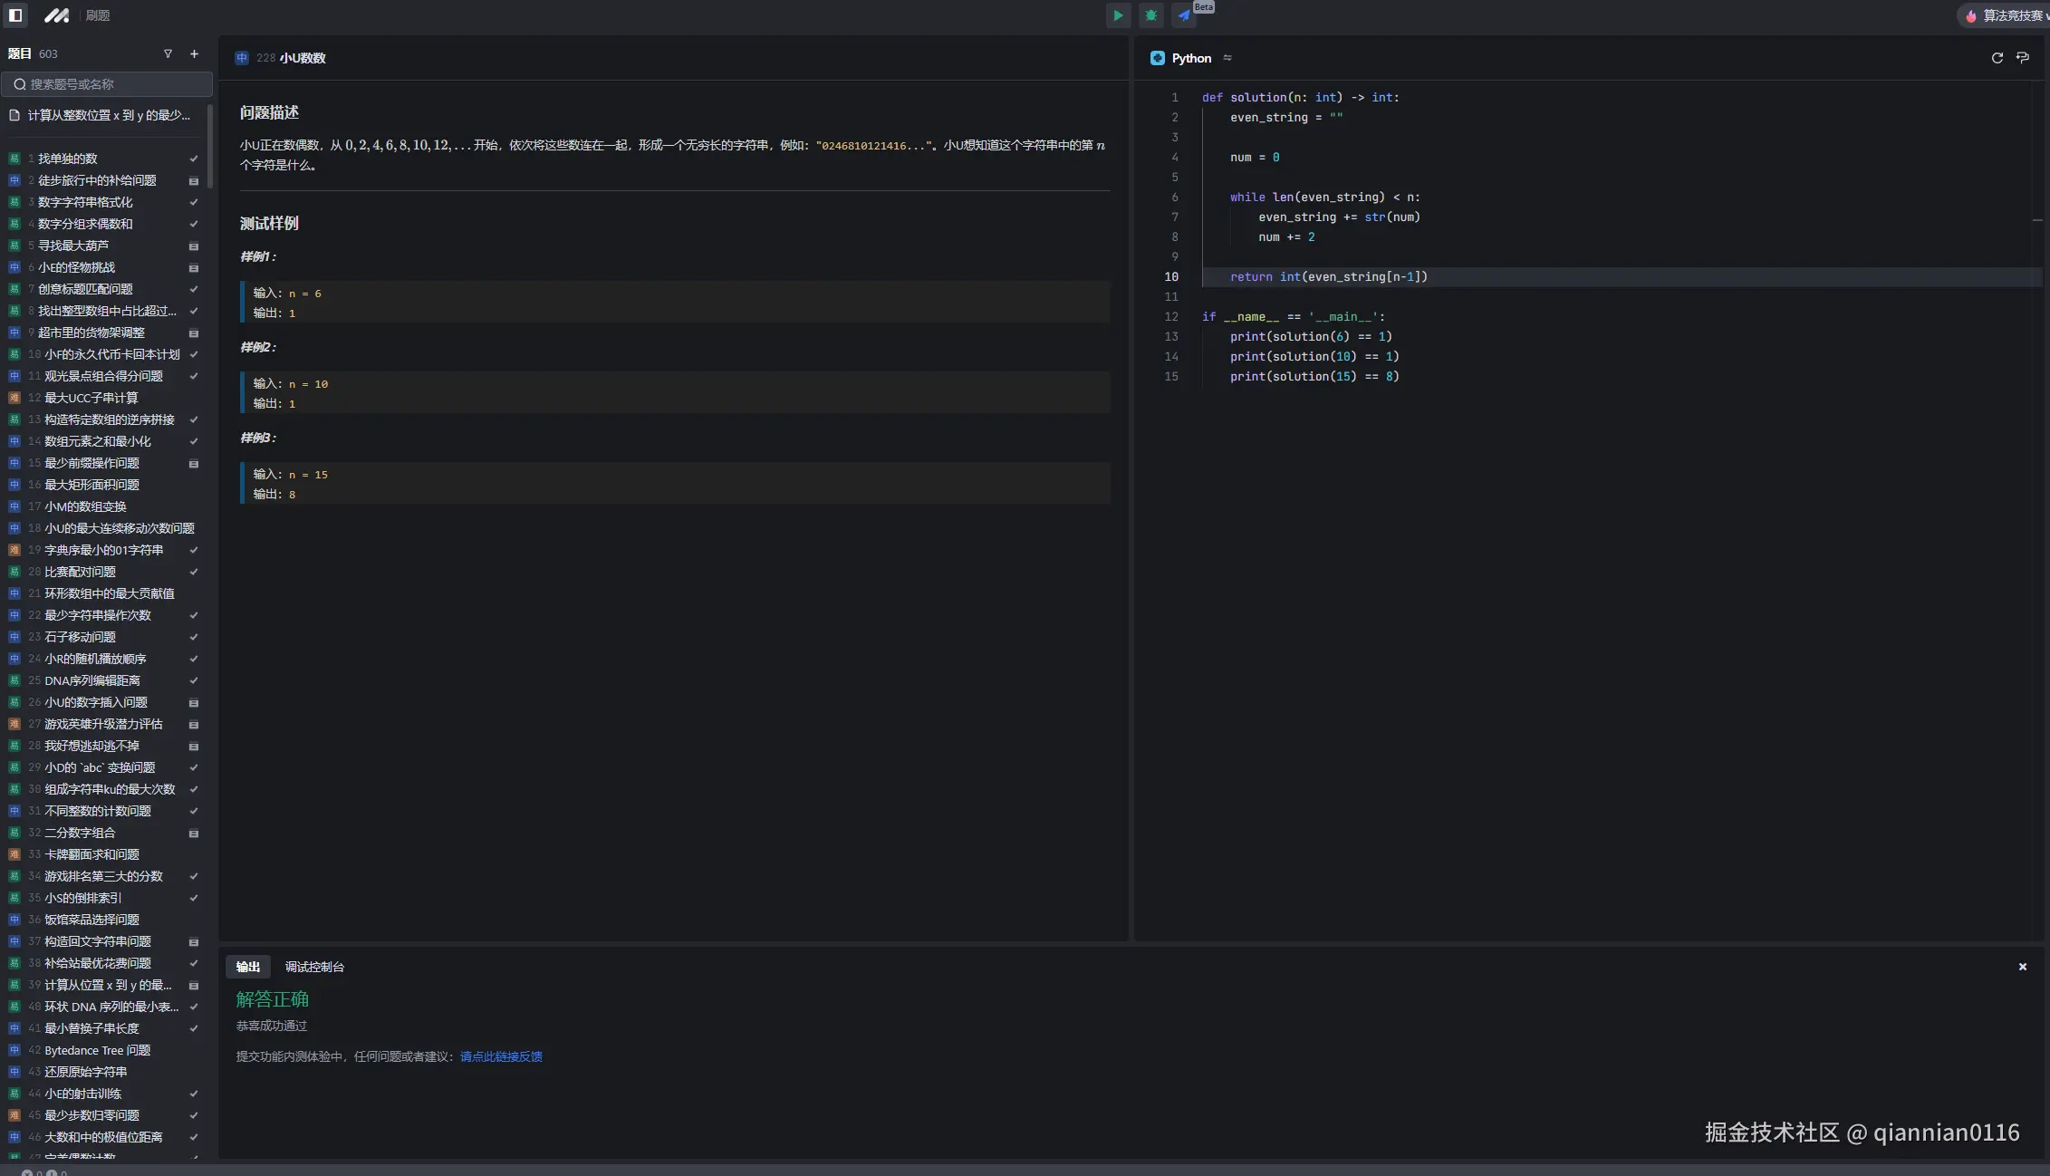Image resolution: width=2050 pixels, height=1176 pixels.
Task: Switch to the 调试控制台 tab
Action: (x=314, y=967)
